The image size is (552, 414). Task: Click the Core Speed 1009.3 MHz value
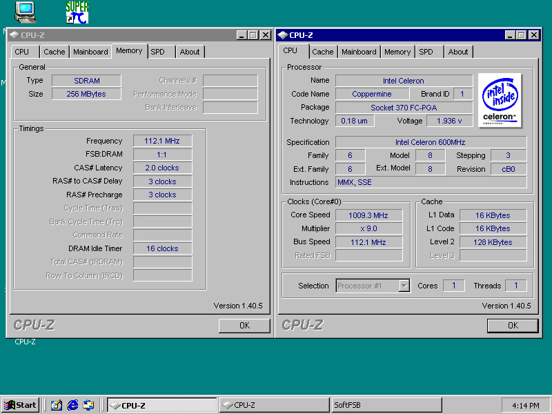(x=368, y=215)
